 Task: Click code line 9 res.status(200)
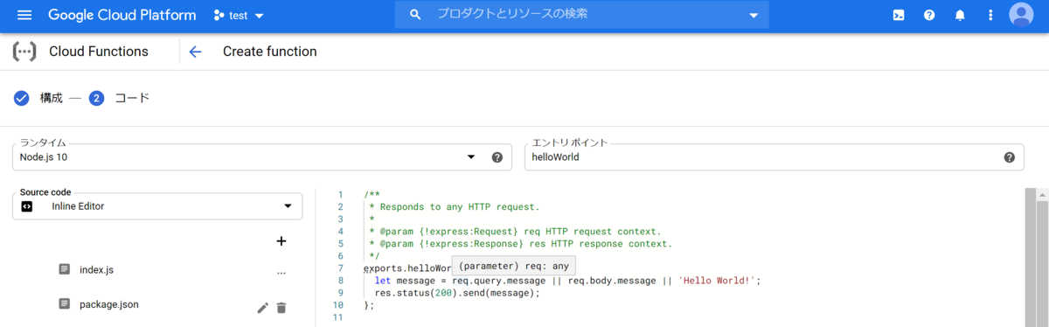pos(457,292)
